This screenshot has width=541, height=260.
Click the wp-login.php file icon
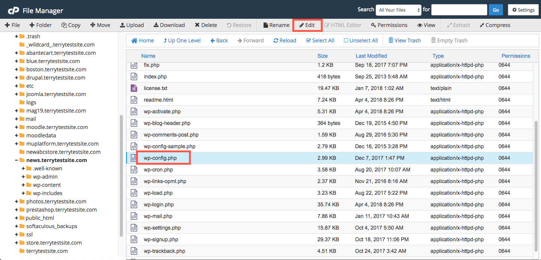(x=134, y=204)
